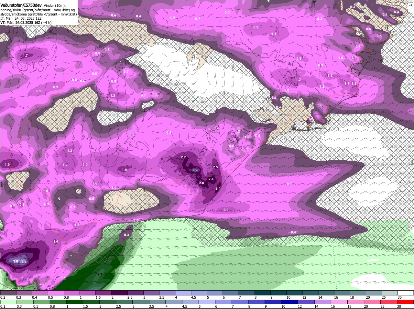Select the 'slydda/snjókoma (grátt/bleikt/grænt' header line
Screen dimensions: 414x309
pyautogui.click(x=38, y=14)
